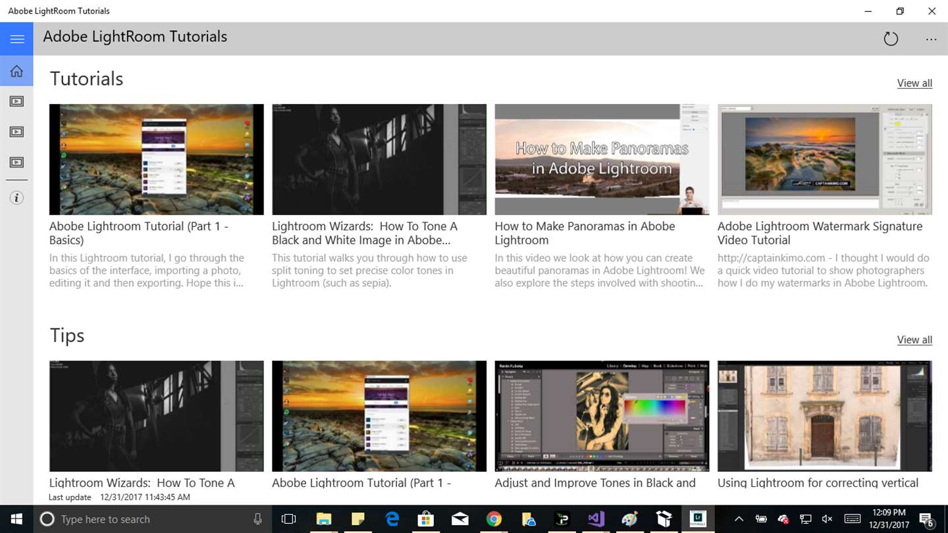The height and width of the screenshot is (533, 948).
Task: Click the 'Last update 12/31/2017 11:43:45 AM' status text
Action: tap(119, 497)
